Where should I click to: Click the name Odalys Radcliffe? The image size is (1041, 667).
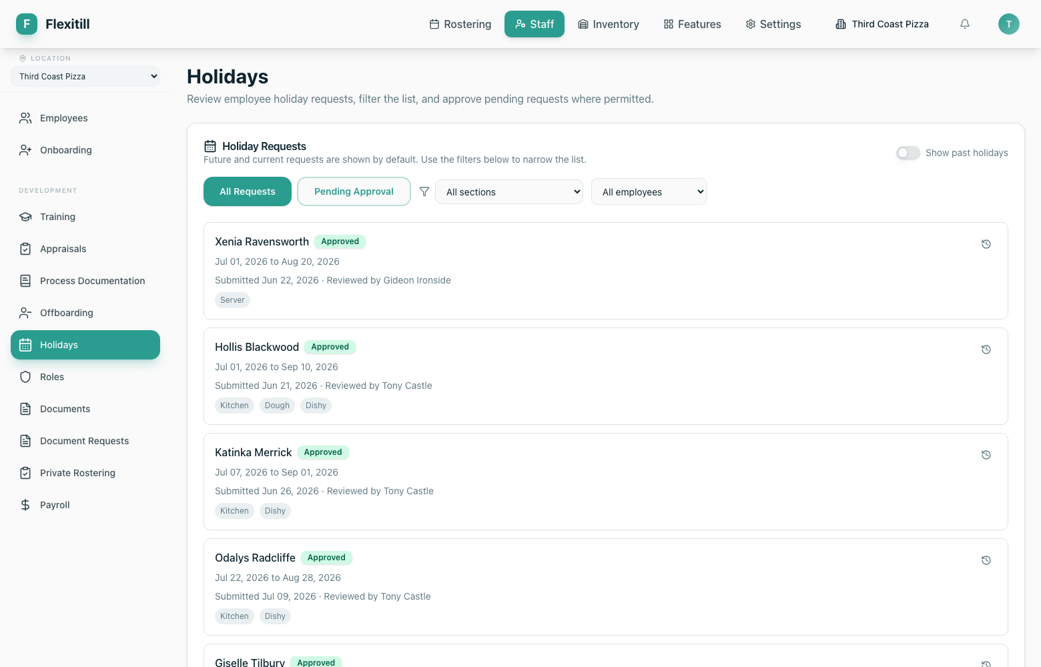coord(255,558)
